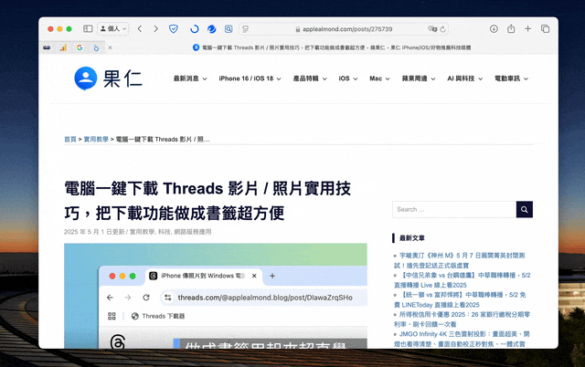
Task: Open the magnifier search extension icon
Action: click(229, 28)
